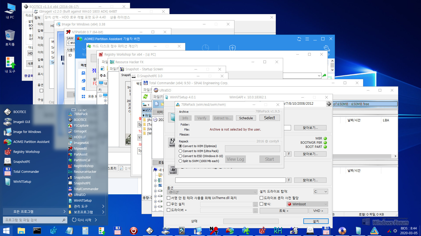421x236 pixels.
Task: Click the Schedule button in 78RePack
Action: point(246,118)
